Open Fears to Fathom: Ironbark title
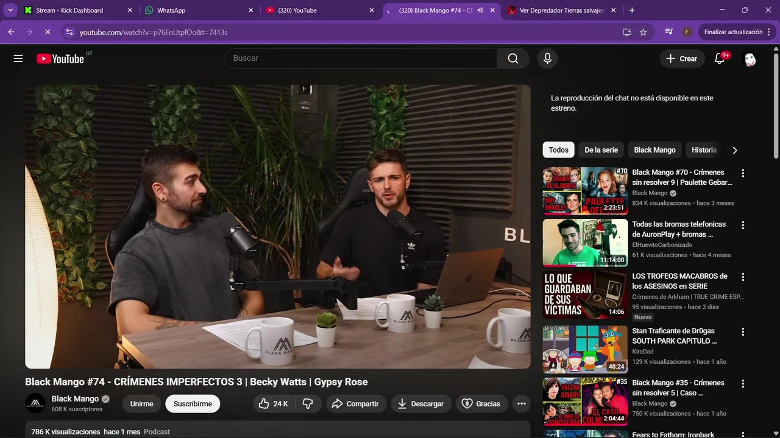Image resolution: width=780 pixels, height=438 pixels. click(x=673, y=434)
